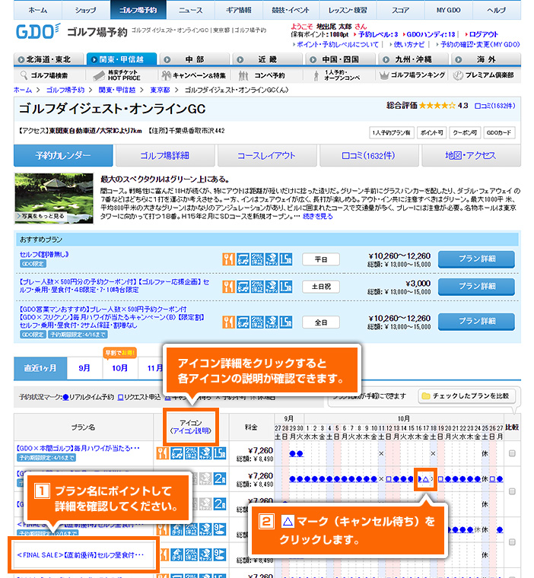Click cart icon in 全日 plan row
This screenshot has width=534, height=578.
tap(243, 322)
